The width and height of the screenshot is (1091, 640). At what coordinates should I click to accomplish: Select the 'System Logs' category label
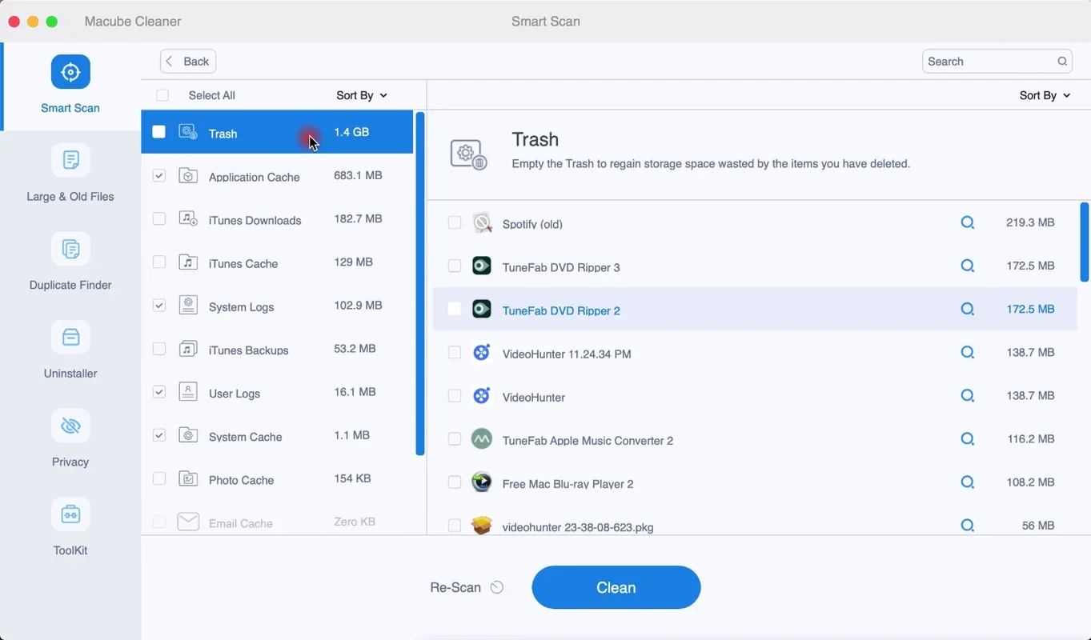pos(241,306)
